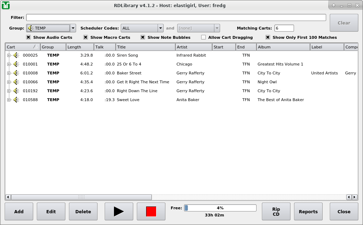363x225 pixels.
Task: Uncheck Show Only First 100 Matches
Action: point(268,37)
